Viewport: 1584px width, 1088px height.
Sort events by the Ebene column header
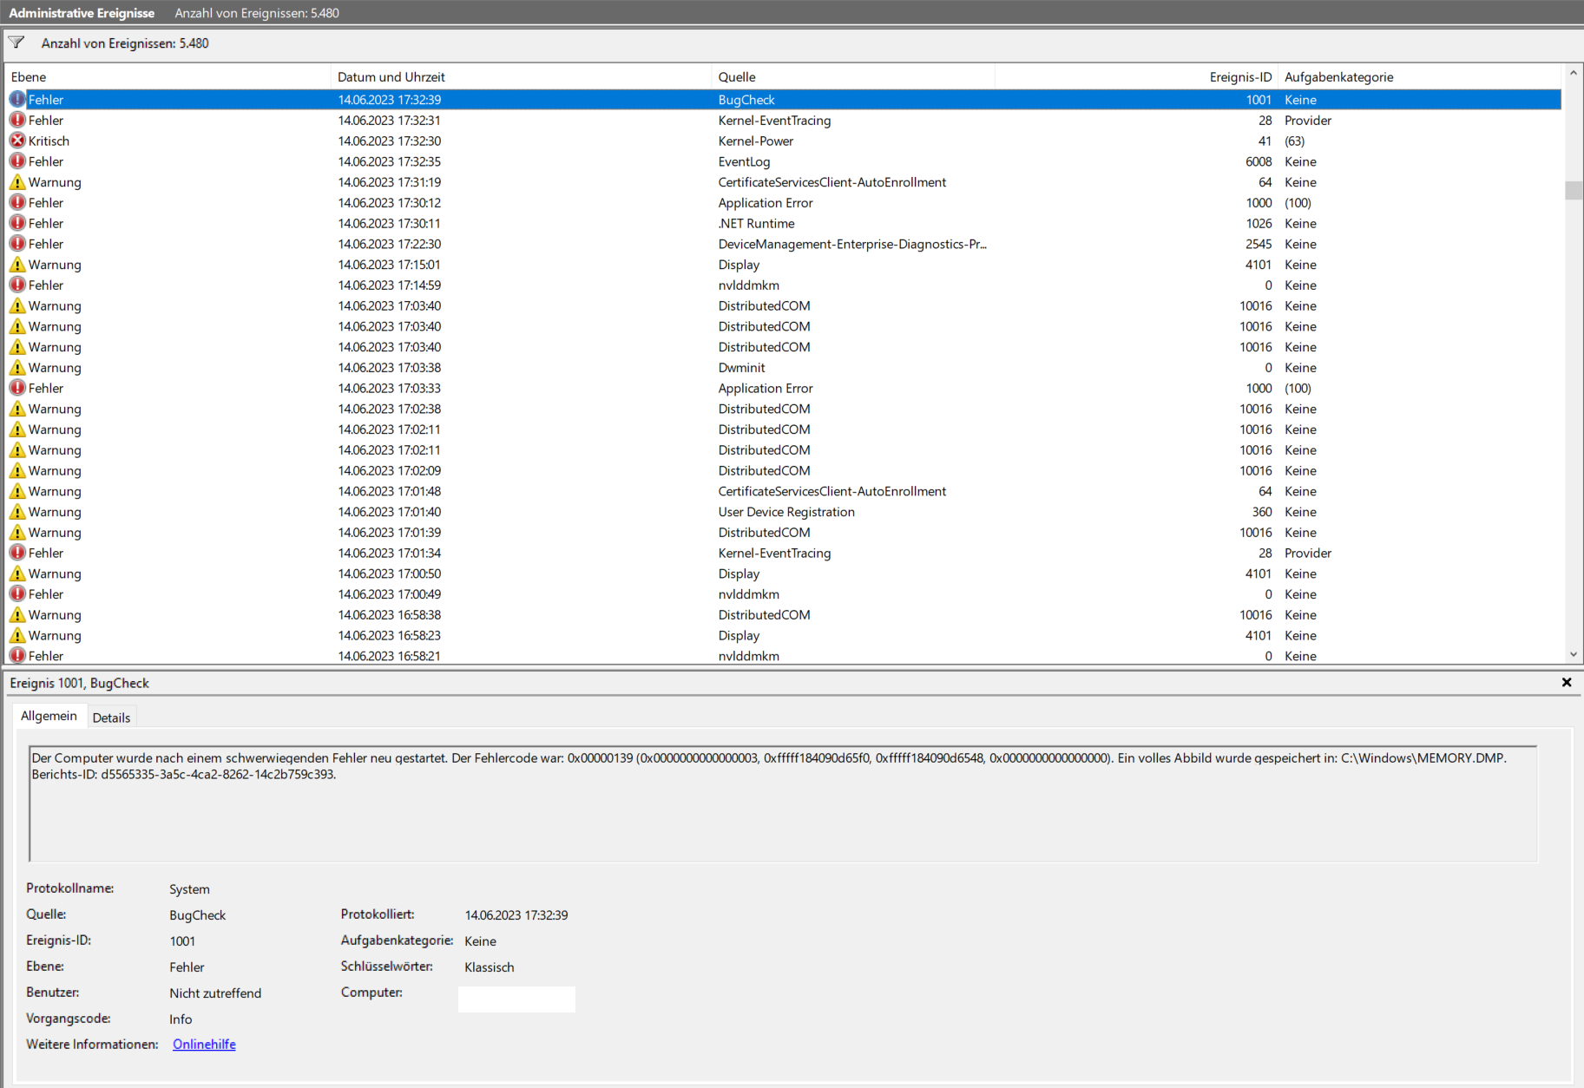point(168,77)
